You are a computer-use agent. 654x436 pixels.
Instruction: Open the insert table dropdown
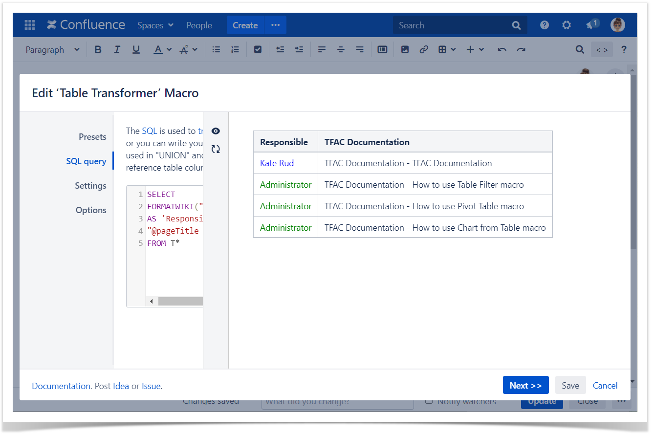pyautogui.click(x=447, y=49)
